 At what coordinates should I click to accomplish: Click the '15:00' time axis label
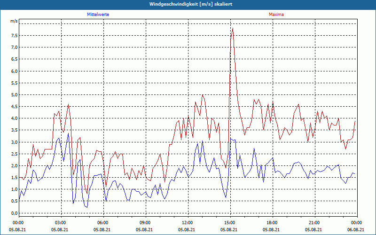[230, 223]
